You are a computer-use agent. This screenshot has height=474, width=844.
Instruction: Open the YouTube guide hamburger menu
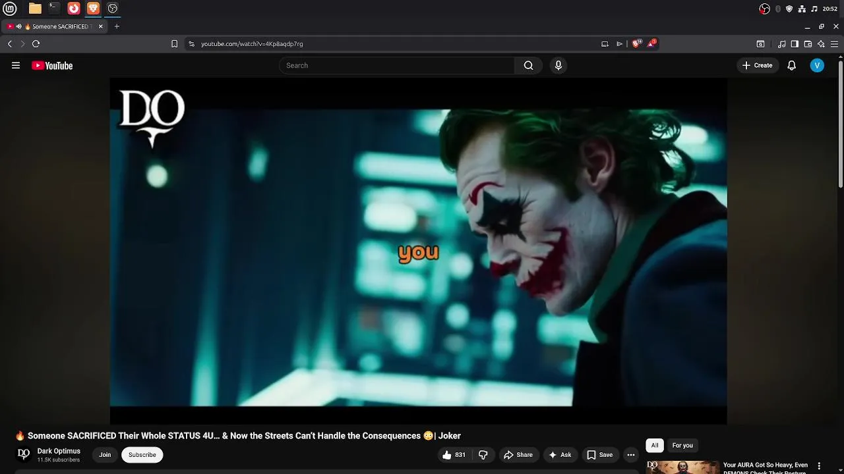[16, 65]
